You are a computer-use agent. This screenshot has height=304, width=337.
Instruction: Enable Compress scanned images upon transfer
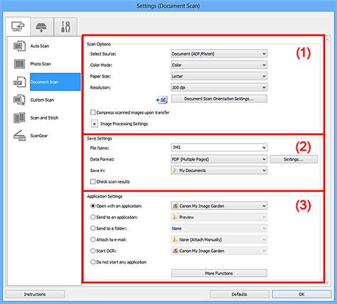[x=93, y=112]
